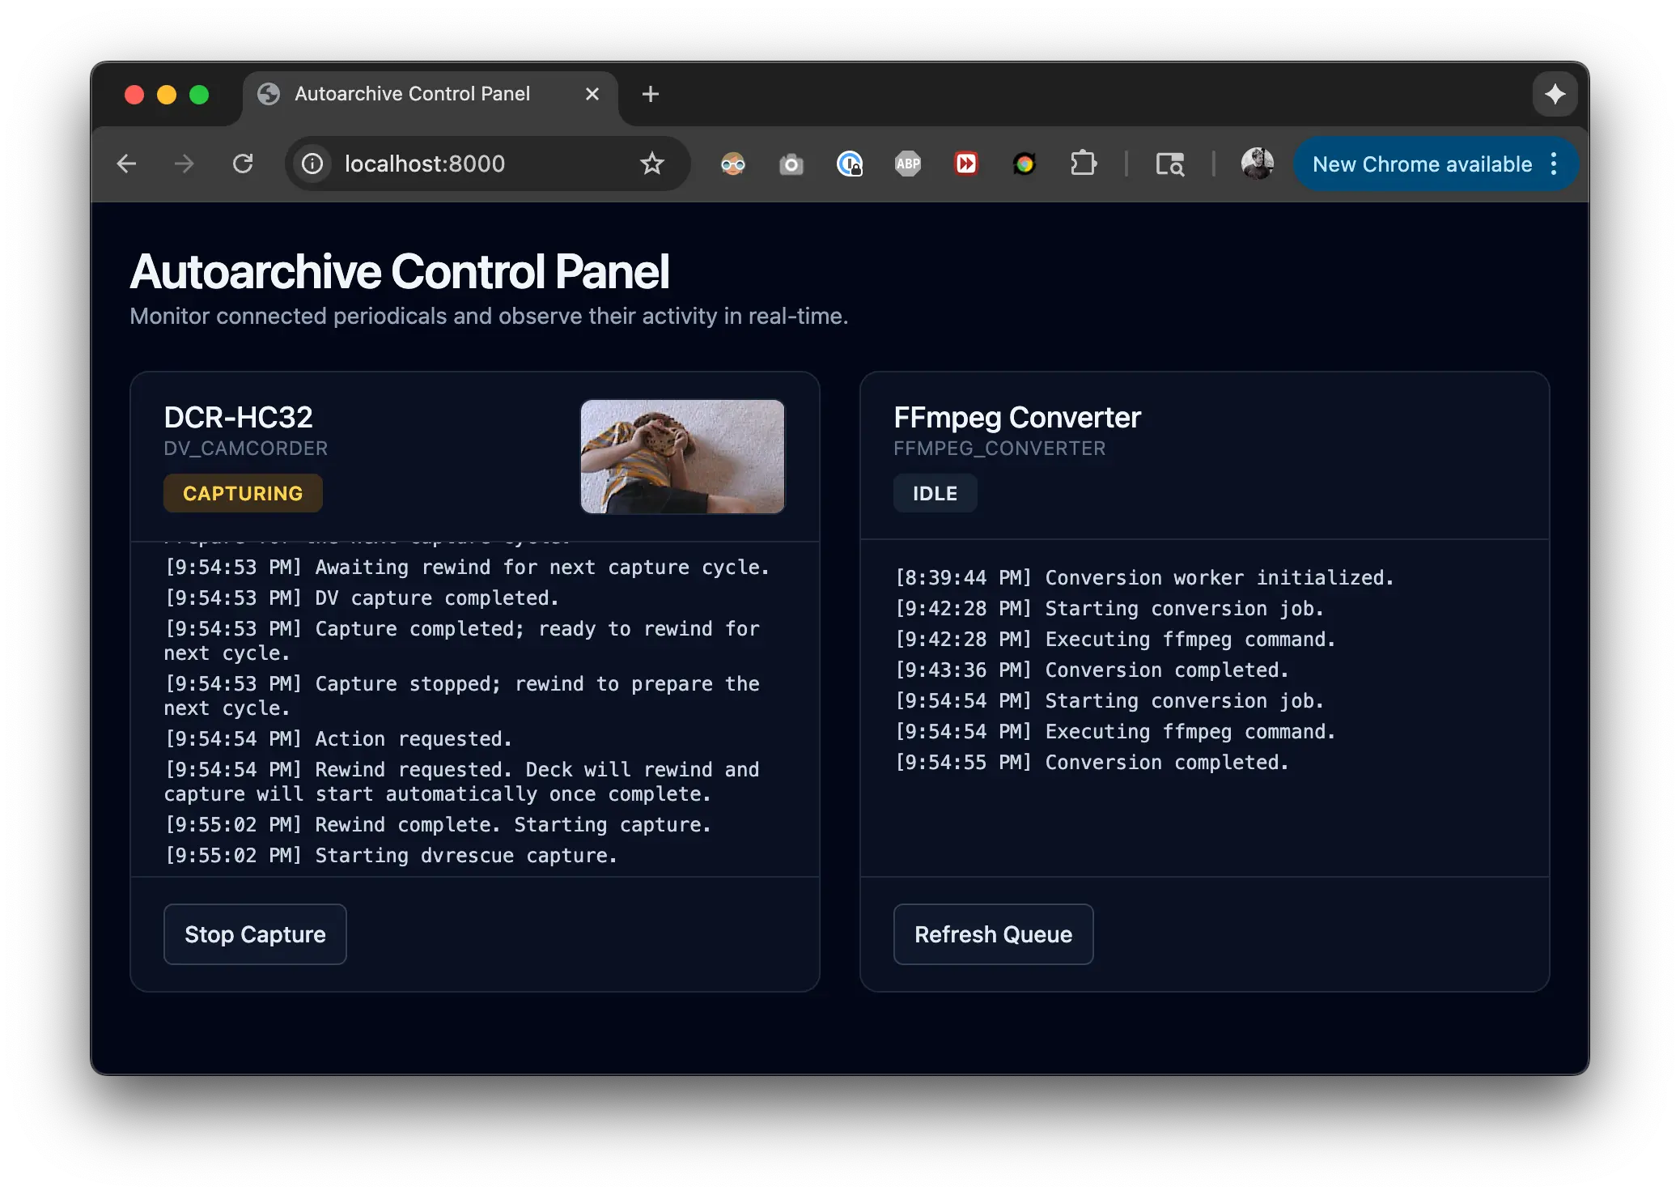Open Chrome's three-dot options menu

pos(1553,164)
